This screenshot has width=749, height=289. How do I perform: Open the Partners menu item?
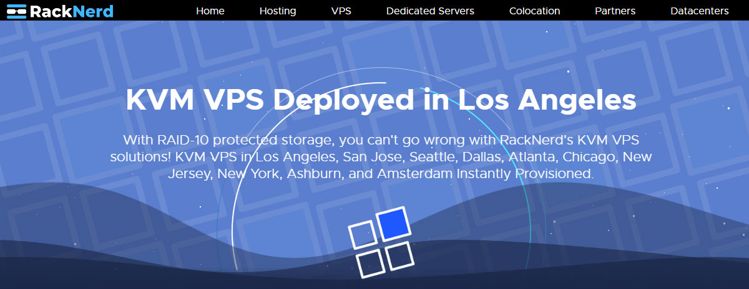(615, 11)
